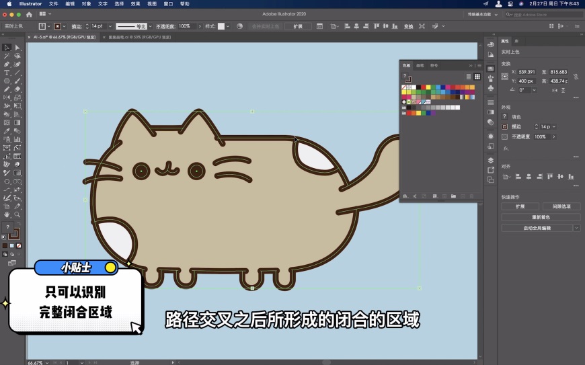Open the Layers panel icon in dock
This screenshot has width=585, height=365.
coord(491,160)
